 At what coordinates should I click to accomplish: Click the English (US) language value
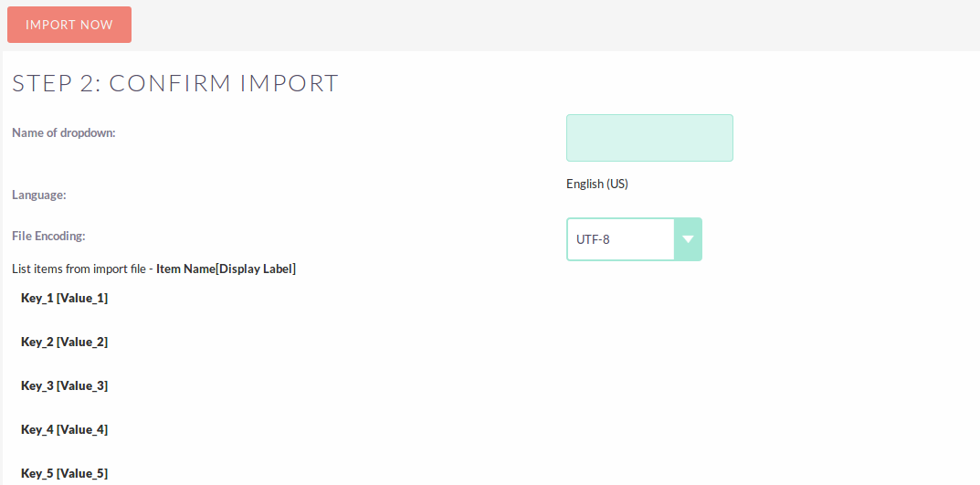(x=597, y=184)
